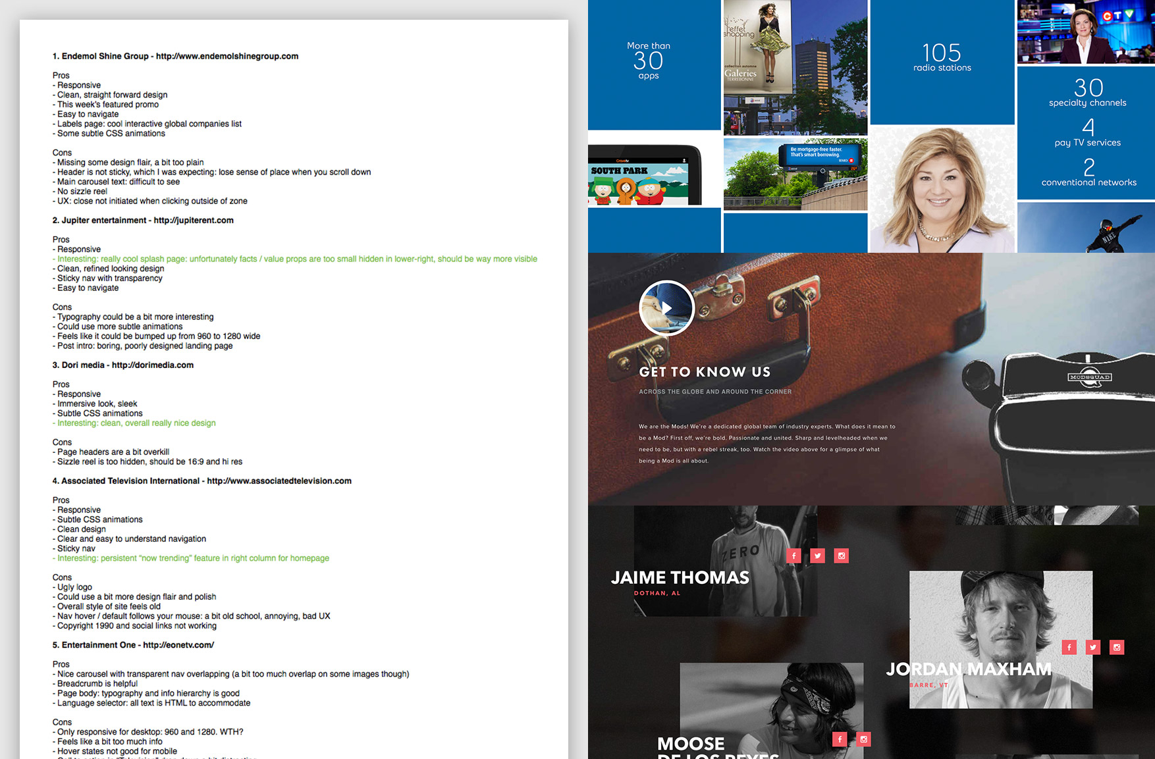Image resolution: width=1155 pixels, height=759 pixels.
Task: Click the 'No sizzle reel' line
Action: click(80, 192)
